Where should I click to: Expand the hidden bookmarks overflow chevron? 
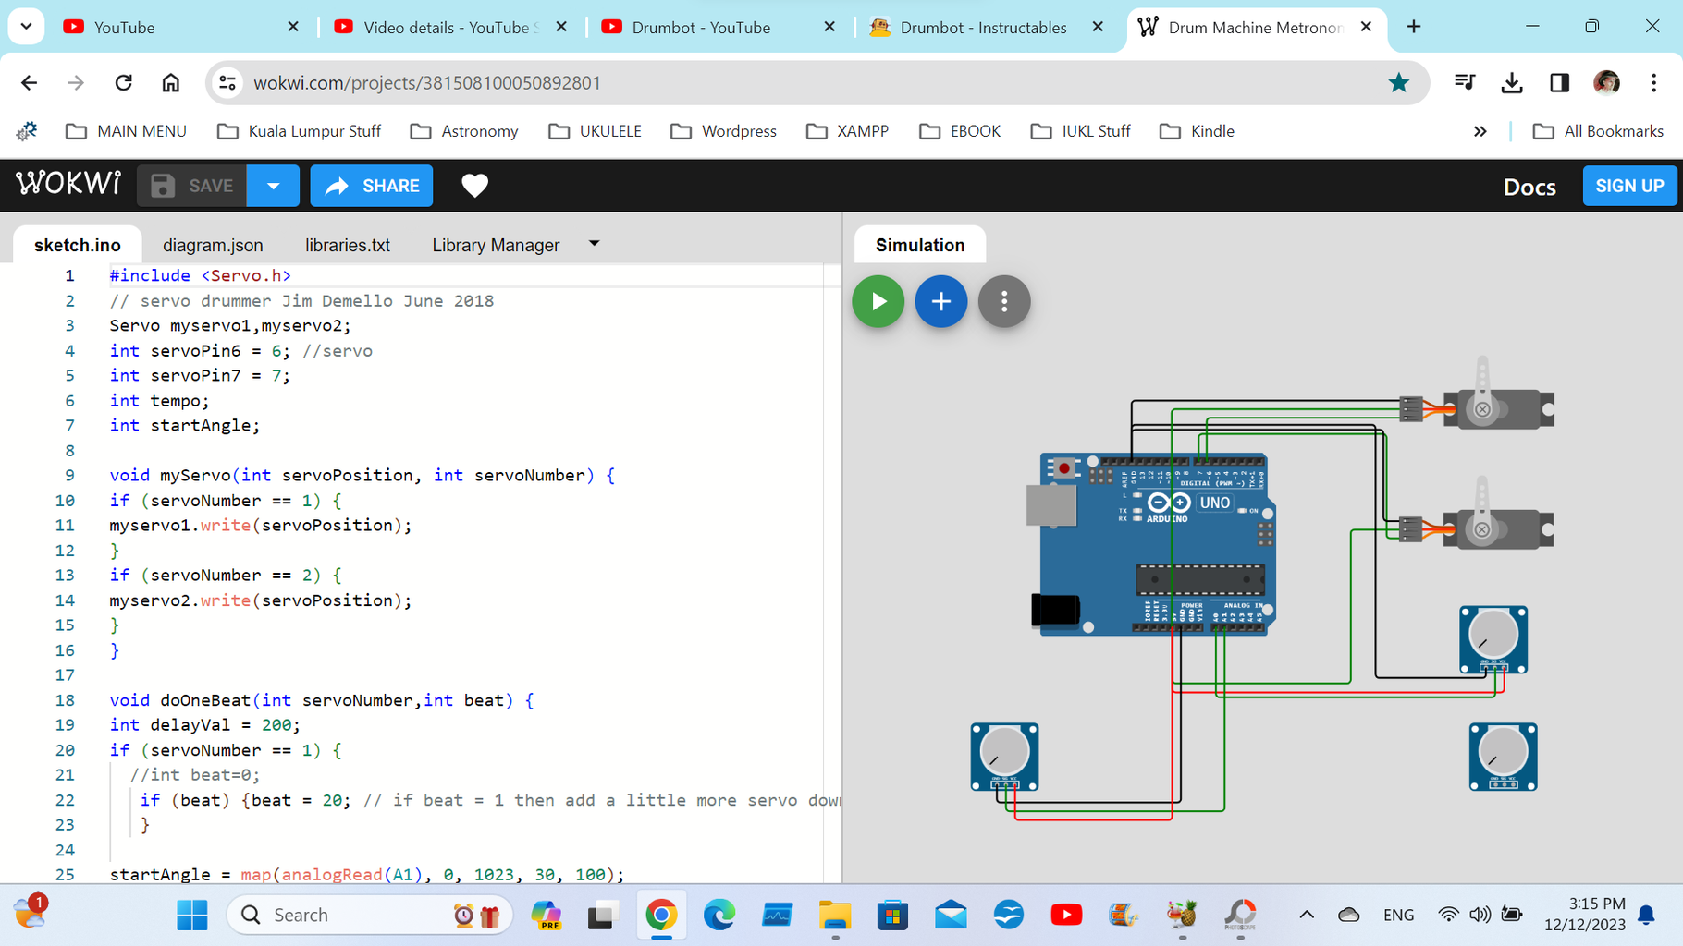click(x=1480, y=131)
